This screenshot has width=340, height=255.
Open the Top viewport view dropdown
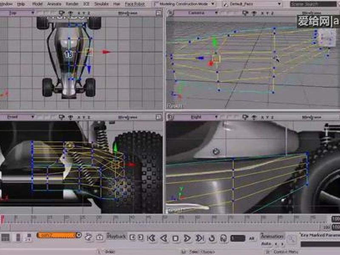[x=17, y=13]
